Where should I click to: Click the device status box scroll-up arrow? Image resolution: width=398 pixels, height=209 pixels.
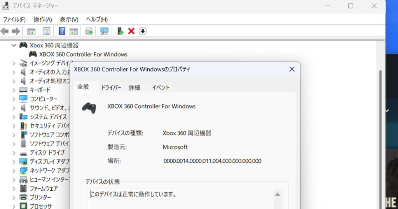point(277,194)
